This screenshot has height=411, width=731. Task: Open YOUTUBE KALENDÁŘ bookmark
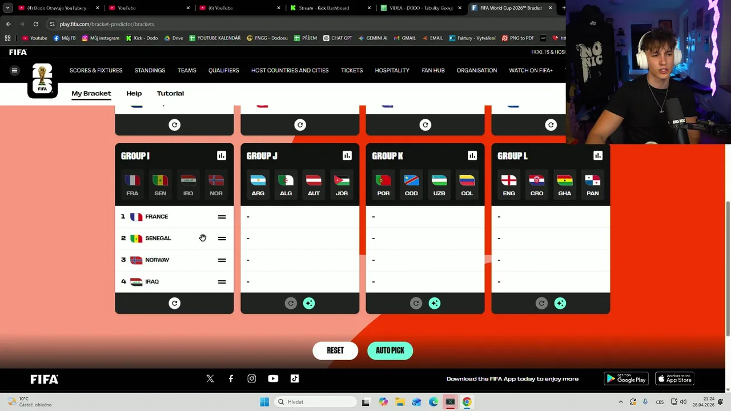[x=215, y=38]
